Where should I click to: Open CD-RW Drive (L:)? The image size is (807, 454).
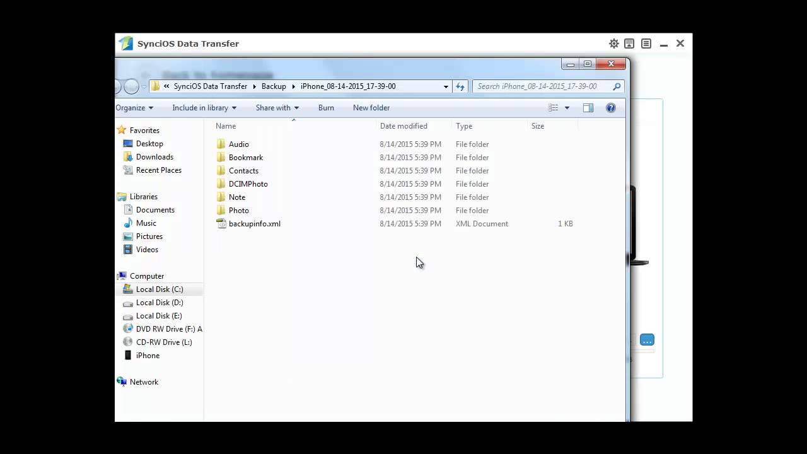click(164, 342)
